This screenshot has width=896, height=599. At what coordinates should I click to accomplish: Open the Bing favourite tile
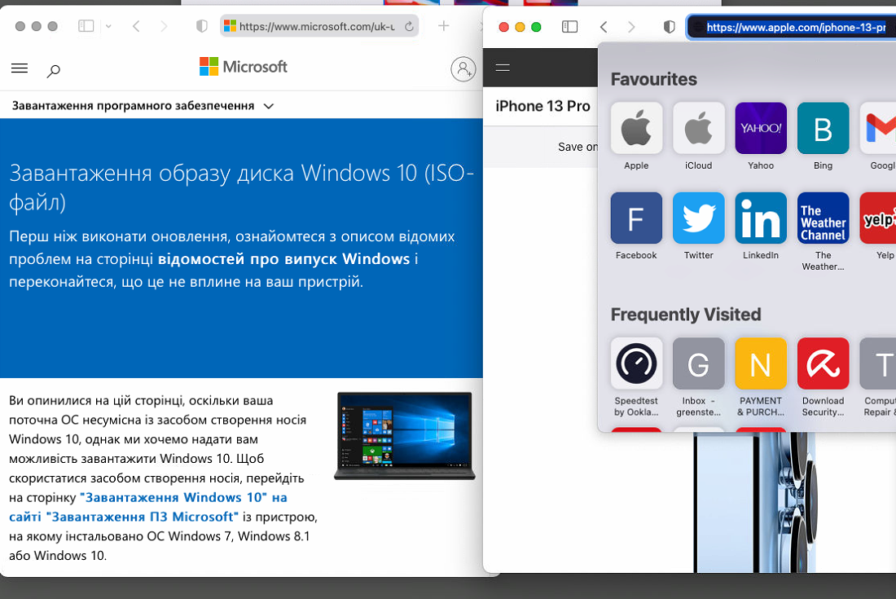pyautogui.click(x=823, y=128)
